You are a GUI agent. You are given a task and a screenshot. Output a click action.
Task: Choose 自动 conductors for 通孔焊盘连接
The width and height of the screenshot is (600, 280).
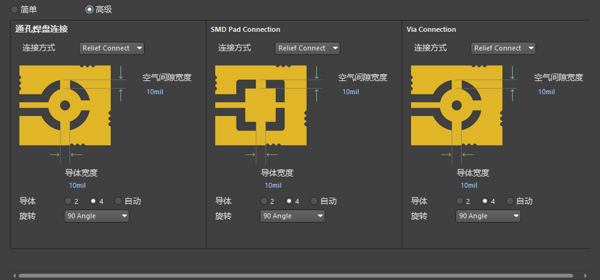coord(119,201)
